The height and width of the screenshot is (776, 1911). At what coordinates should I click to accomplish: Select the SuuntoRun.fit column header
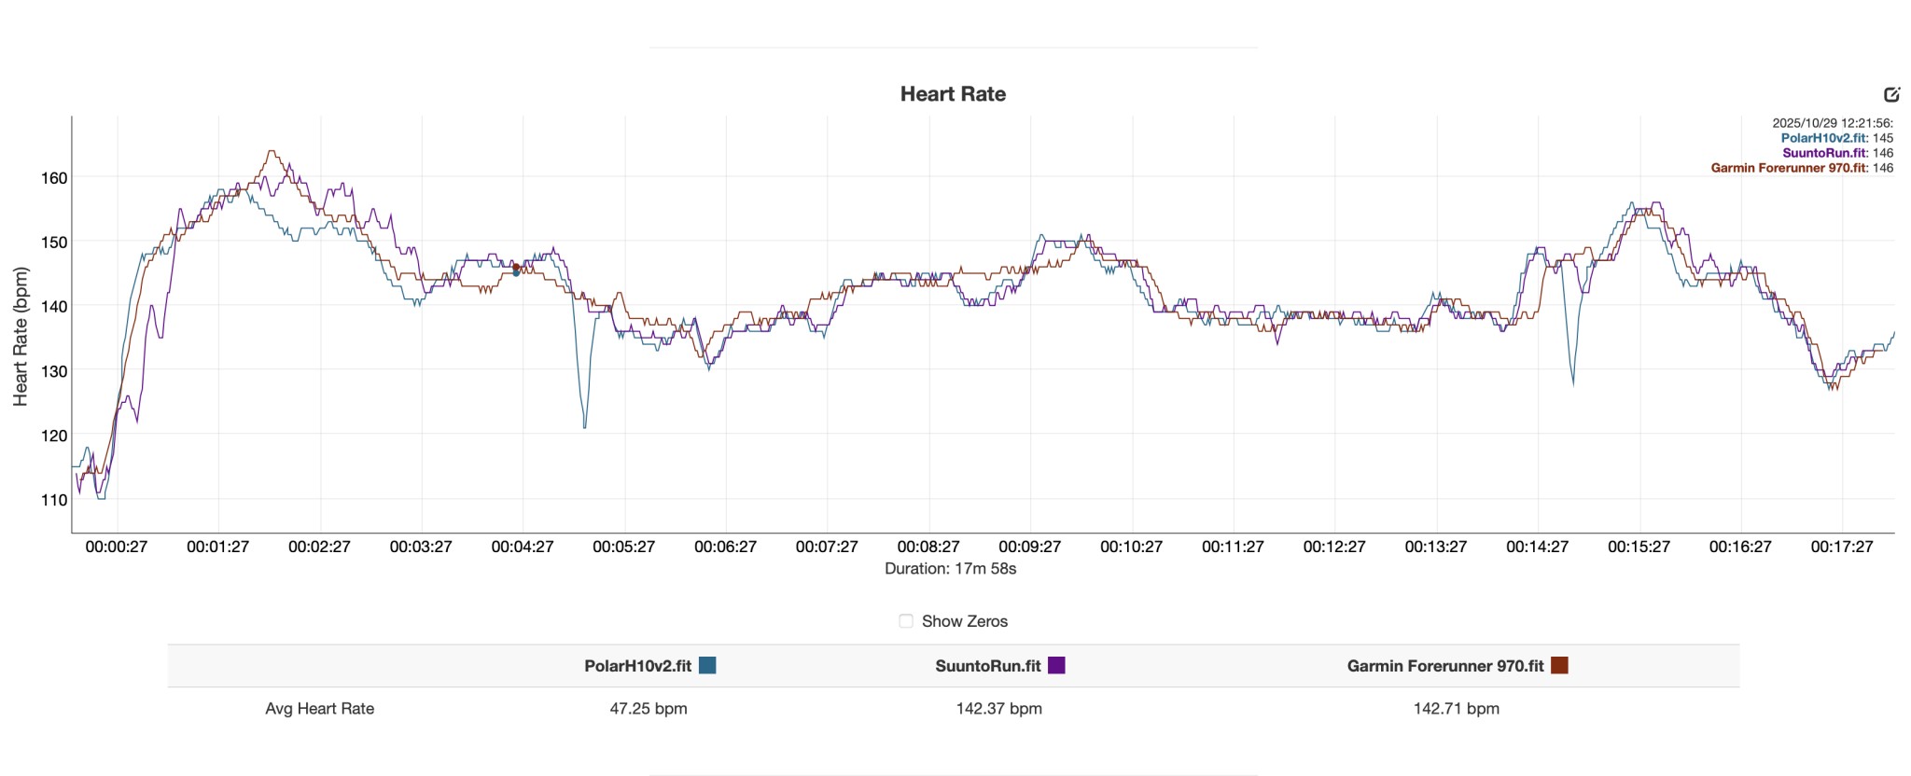point(987,666)
